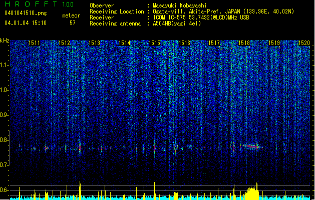Click the 1520 time marker
The height and width of the screenshot is (200, 315).
pyautogui.click(x=304, y=43)
